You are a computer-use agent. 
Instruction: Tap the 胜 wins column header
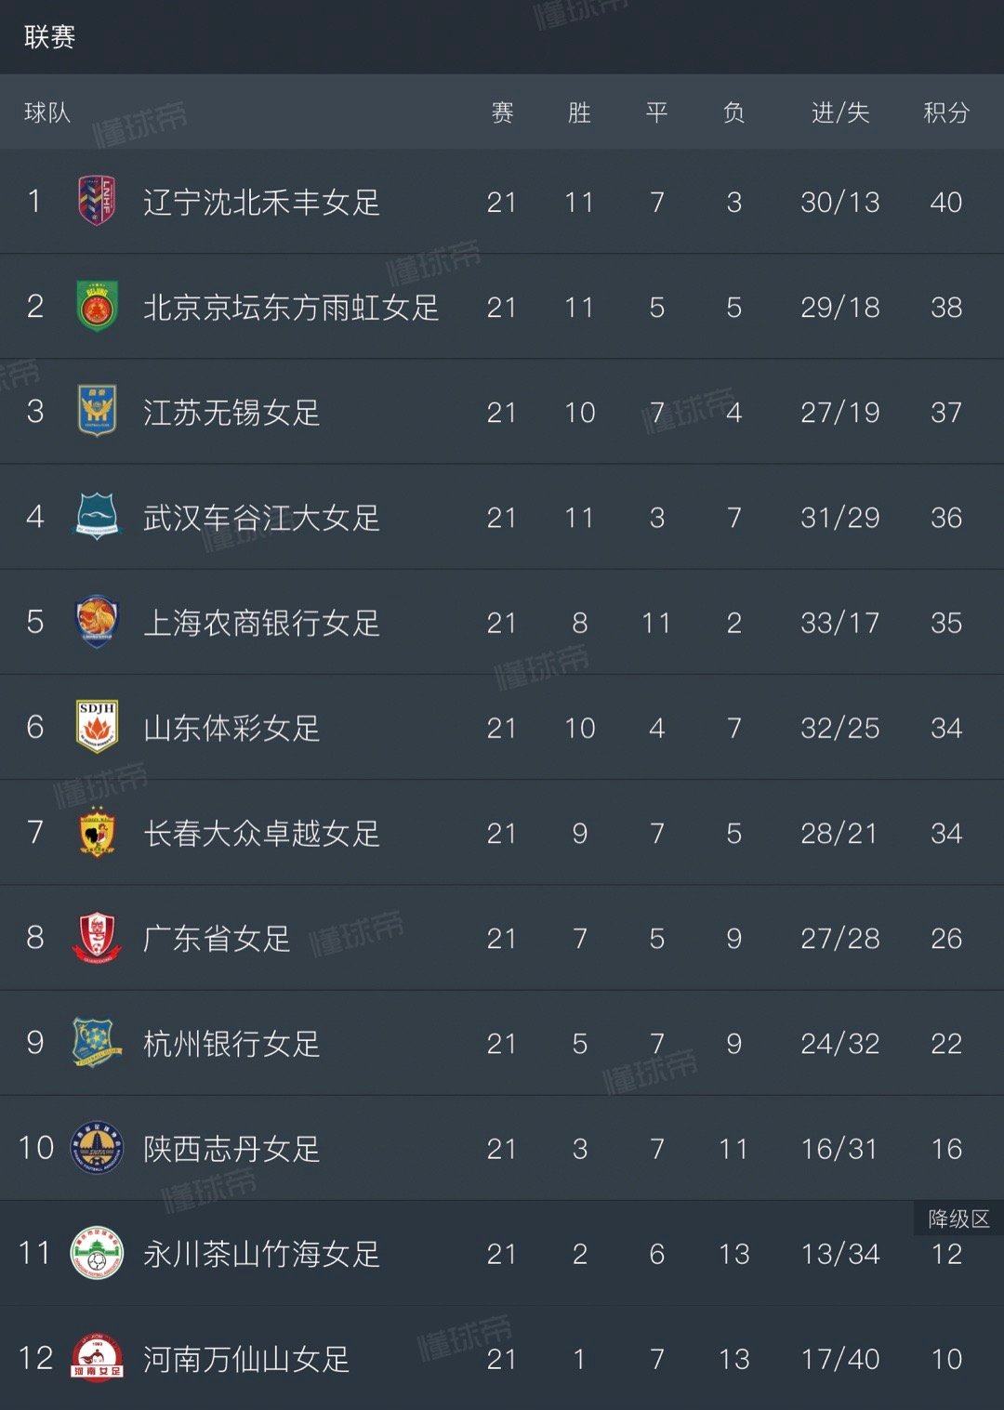coord(579,112)
